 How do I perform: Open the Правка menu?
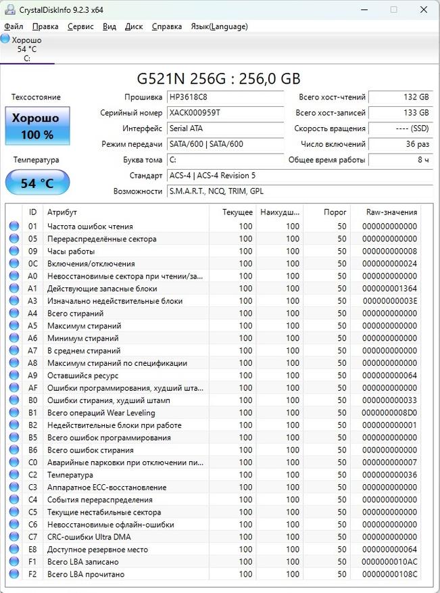coord(45,26)
